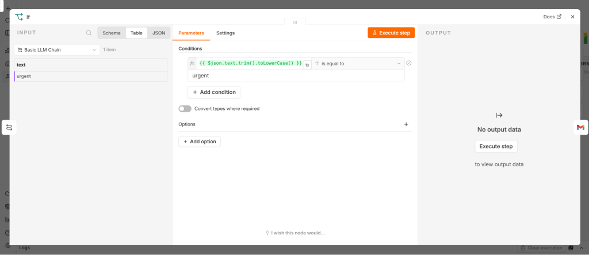Open the Parameters tab
This screenshot has width=589, height=255.
point(191,33)
